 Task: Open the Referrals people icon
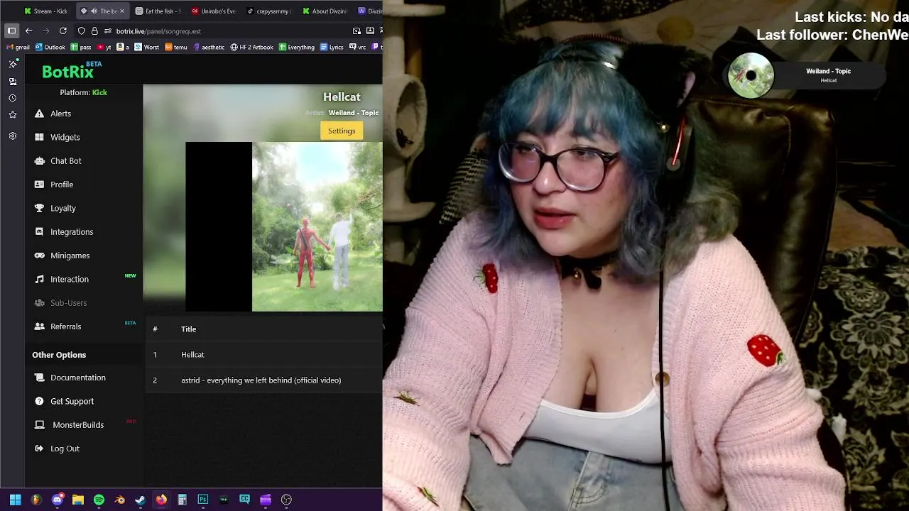[39, 326]
